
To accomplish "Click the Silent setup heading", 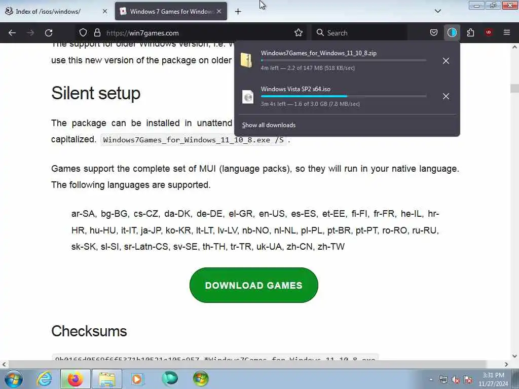I will pyautogui.click(x=96, y=93).
